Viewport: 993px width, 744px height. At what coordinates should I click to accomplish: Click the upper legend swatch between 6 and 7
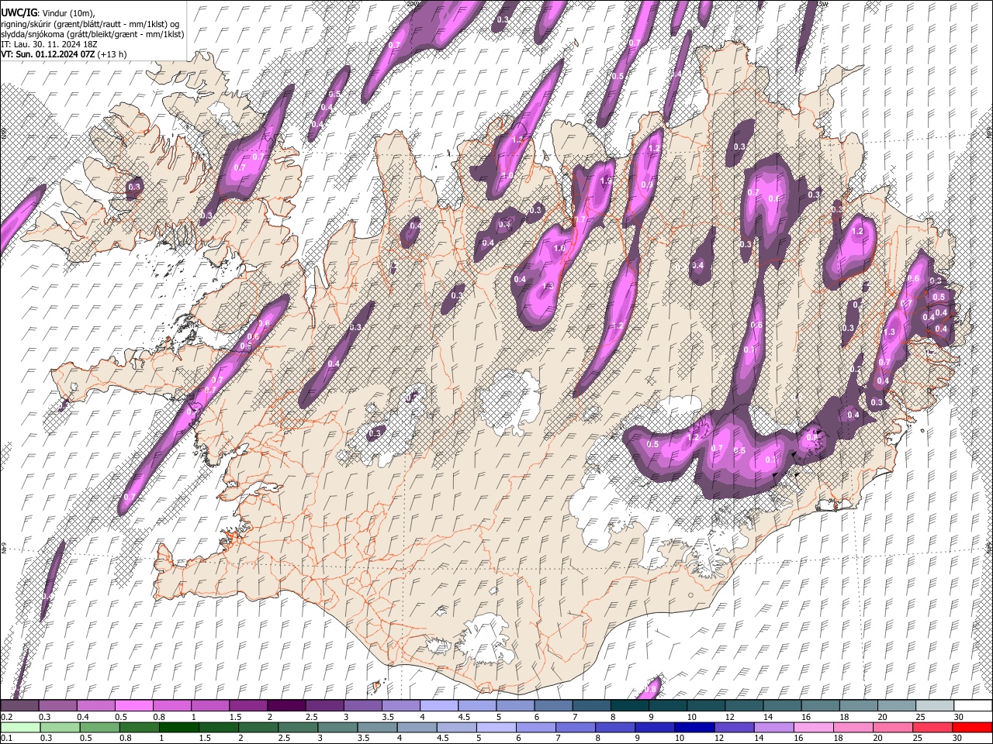(x=553, y=706)
